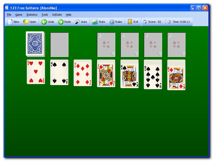The width and height of the screenshot is (213, 161).
Task: Click the New button label
Action: 16,22
